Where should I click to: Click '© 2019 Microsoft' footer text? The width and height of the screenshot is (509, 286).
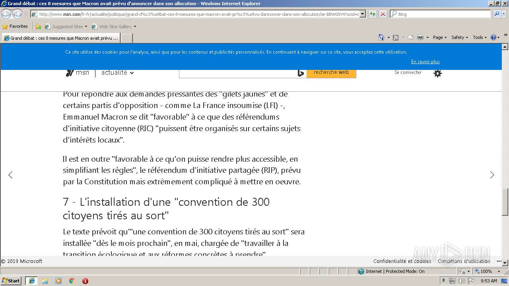pos(21,261)
